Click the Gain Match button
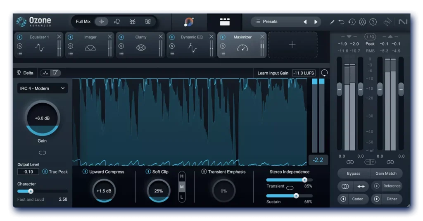The image size is (423, 221). 386,173
